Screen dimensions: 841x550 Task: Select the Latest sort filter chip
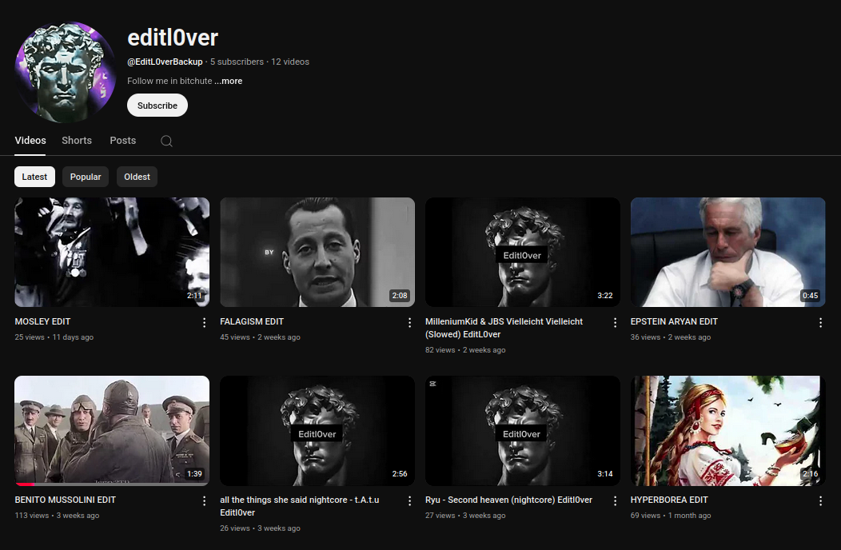34,177
